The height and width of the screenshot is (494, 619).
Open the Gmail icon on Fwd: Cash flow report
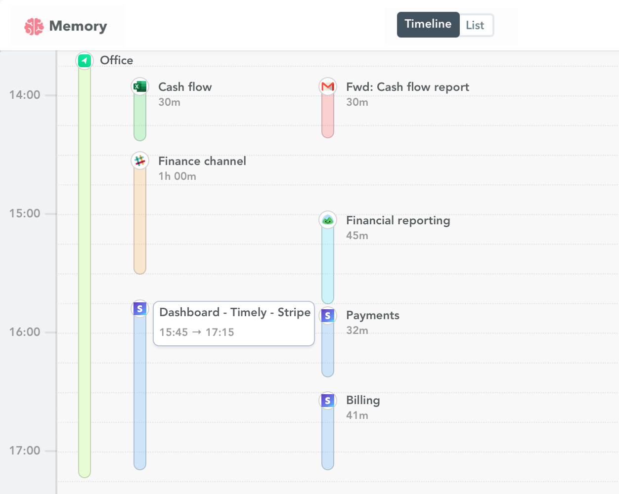point(328,85)
